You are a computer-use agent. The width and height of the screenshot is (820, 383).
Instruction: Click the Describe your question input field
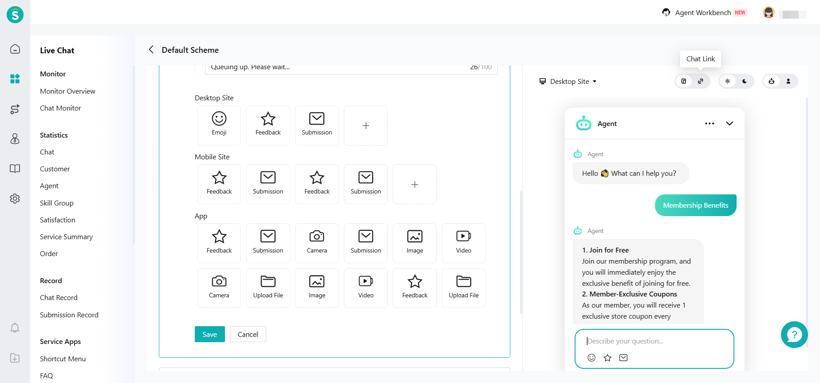[654, 341]
